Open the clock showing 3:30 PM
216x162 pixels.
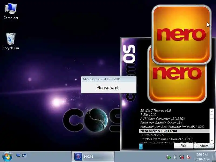pos(202,157)
